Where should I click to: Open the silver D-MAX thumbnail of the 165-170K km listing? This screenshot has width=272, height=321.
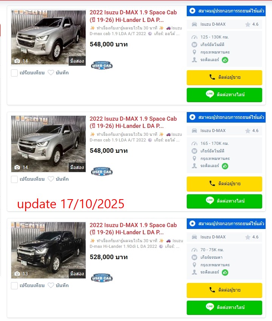click(x=48, y=144)
